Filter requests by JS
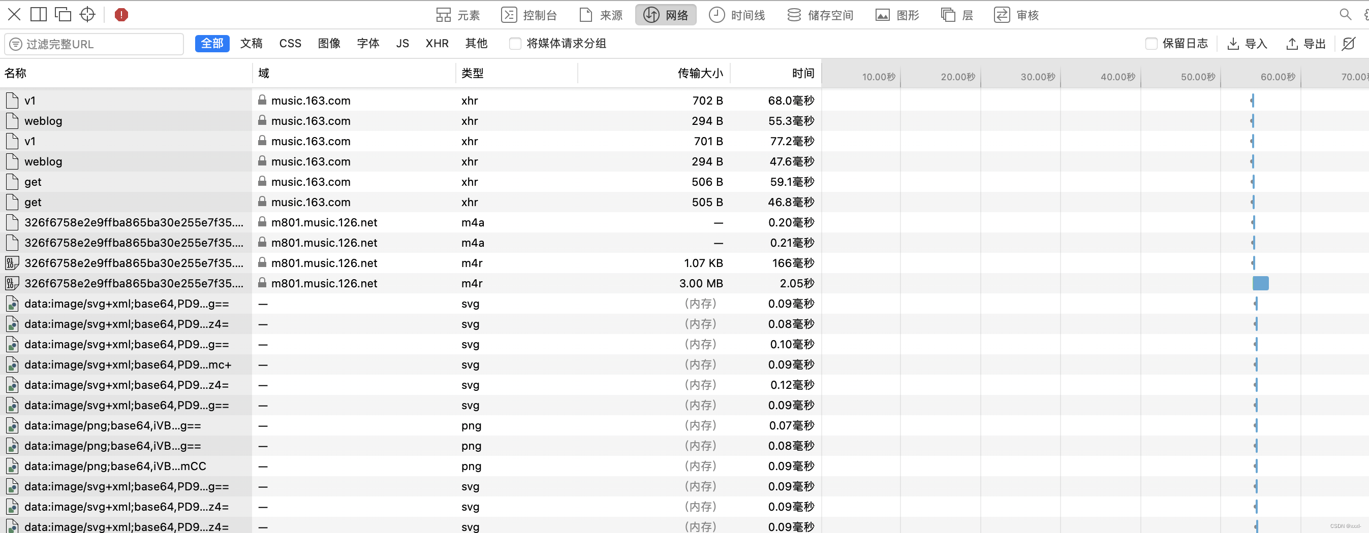The height and width of the screenshot is (533, 1369). tap(402, 44)
